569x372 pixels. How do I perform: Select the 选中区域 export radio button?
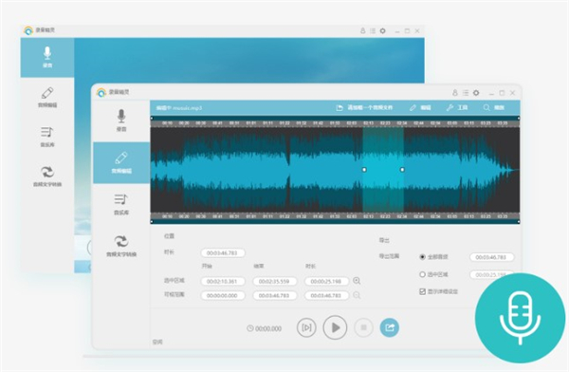[x=422, y=274]
